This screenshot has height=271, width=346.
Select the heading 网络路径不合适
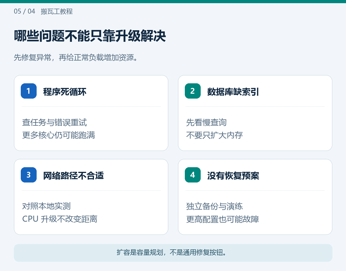pyautogui.click(x=73, y=176)
